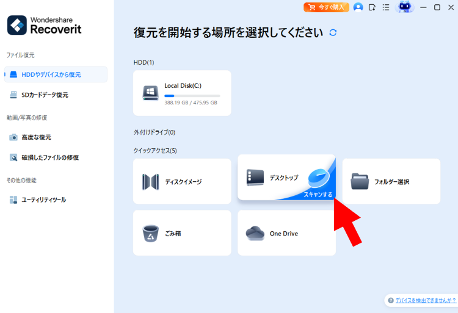
Task: Click the 動画/写真の修復 section heading
Action: (27, 118)
